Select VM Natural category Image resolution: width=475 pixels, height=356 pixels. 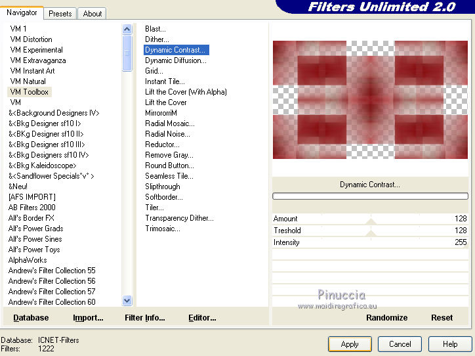(x=28, y=81)
